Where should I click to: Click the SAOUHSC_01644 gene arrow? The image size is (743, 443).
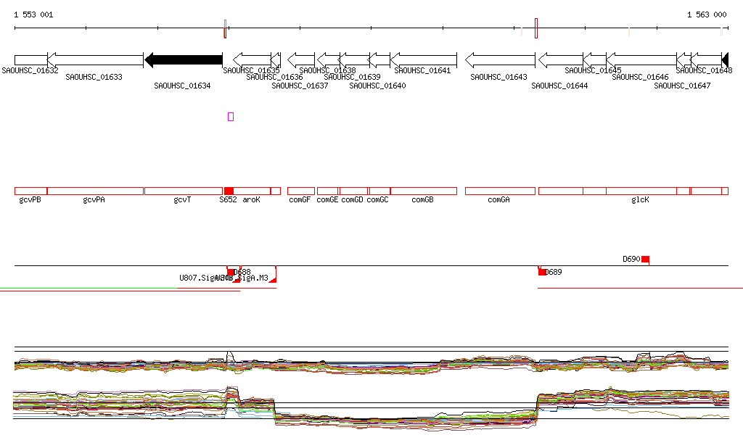coord(561,60)
